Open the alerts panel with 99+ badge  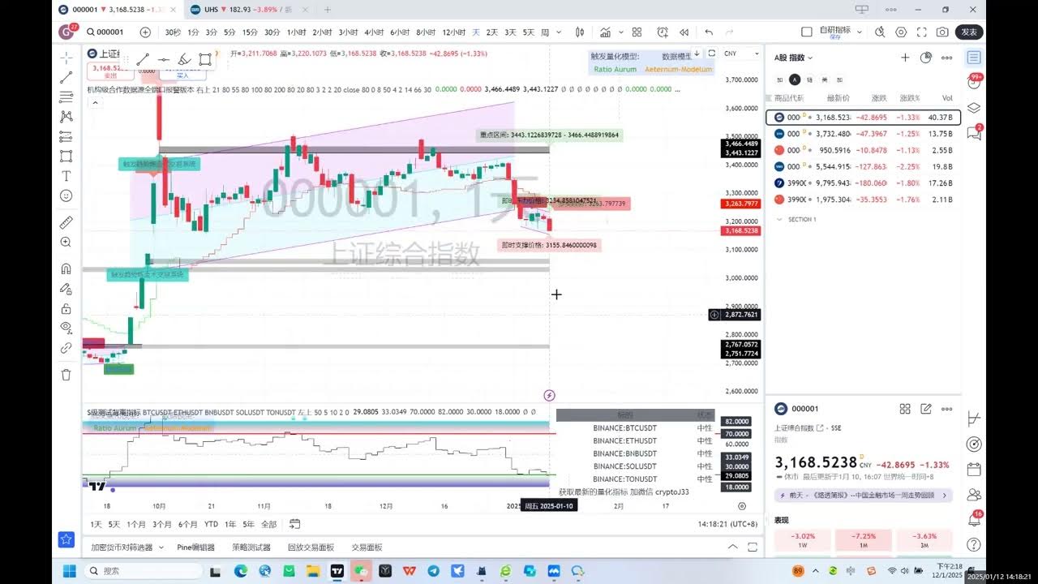pos(974,83)
